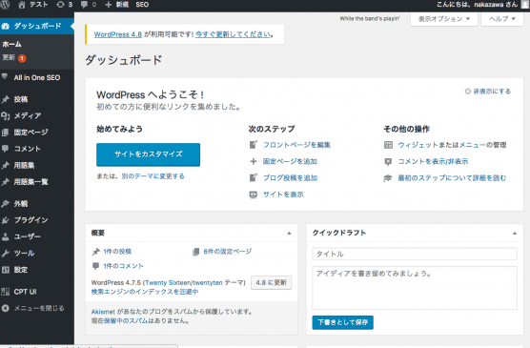Screen dimensions: 530x348
Task: Open the WordPress 4.8 link in notice
Action: 117,34
